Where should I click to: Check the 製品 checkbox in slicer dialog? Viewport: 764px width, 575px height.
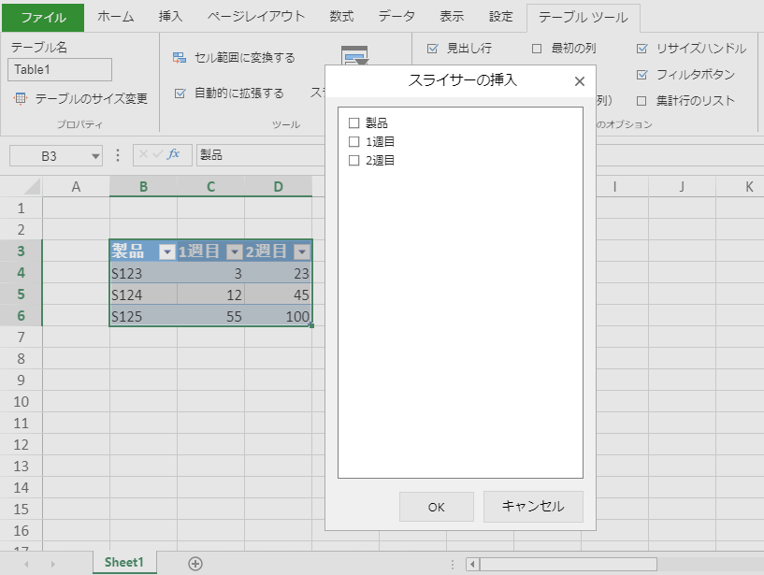[x=353, y=122]
